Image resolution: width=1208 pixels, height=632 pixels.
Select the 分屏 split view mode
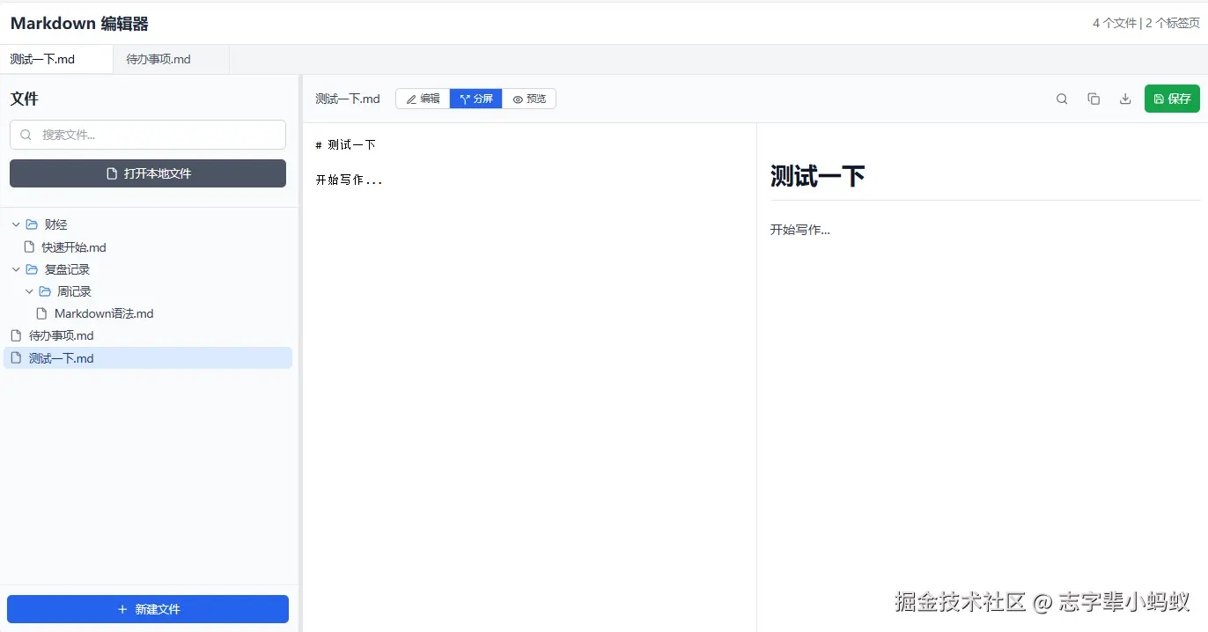[x=476, y=99]
